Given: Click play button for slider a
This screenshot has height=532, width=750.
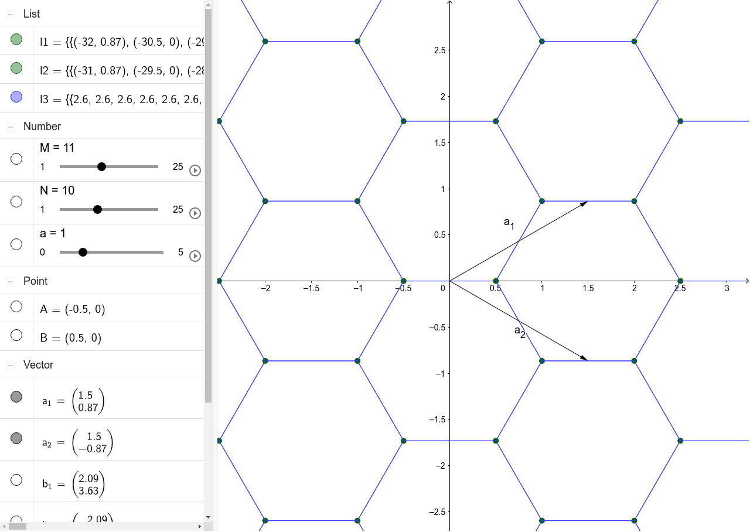Looking at the screenshot, I should pyautogui.click(x=195, y=256).
